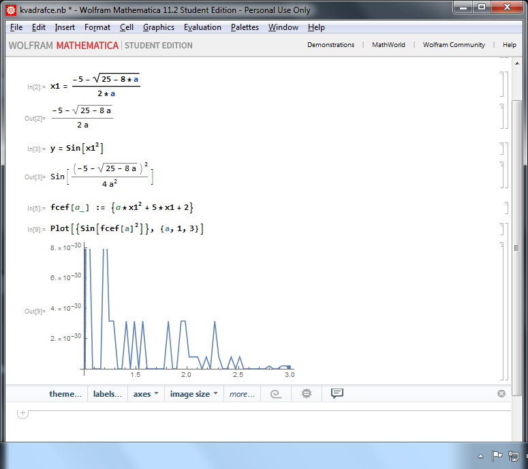Screen dimensions: 528x469
Task: Click the vertical scrollbar thumb
Action: click(x=517, y=248)
